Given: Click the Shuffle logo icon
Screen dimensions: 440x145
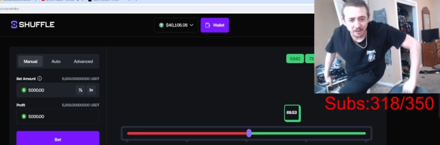Looking at the screenshot, I should [14, 25].
